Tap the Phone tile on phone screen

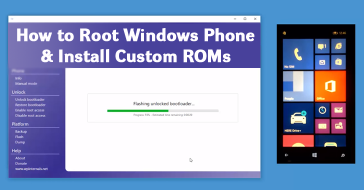tap(298, 54)
